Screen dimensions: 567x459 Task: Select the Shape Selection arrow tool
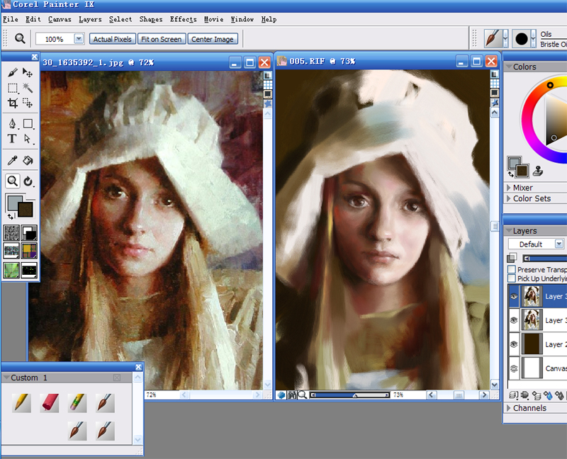pyautogui.click(x=28, y=139)
